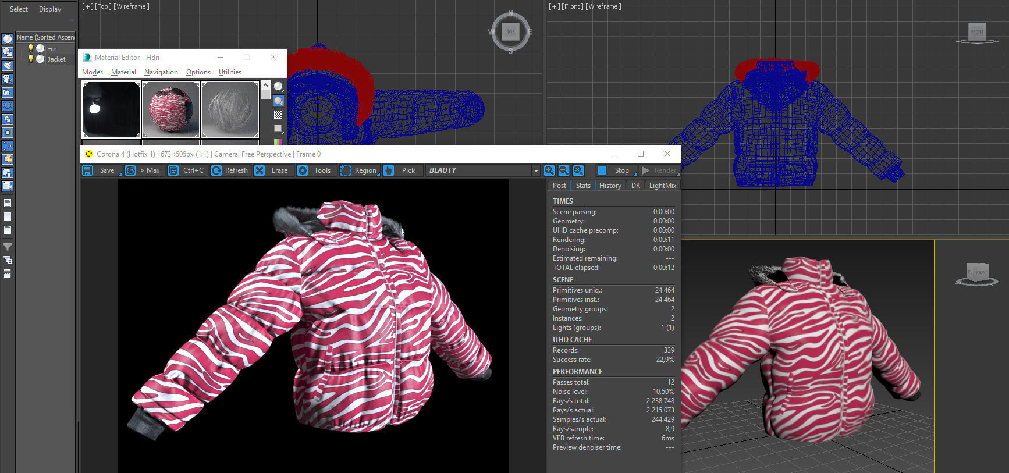Open the [Wireframe] shading menu of the Front viewport
1009x473 pixels.
click(604, 6)
